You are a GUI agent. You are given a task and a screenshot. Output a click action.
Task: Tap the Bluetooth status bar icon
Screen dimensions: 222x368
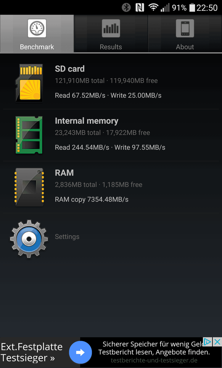pyautogui.click(x=126, y=7)
